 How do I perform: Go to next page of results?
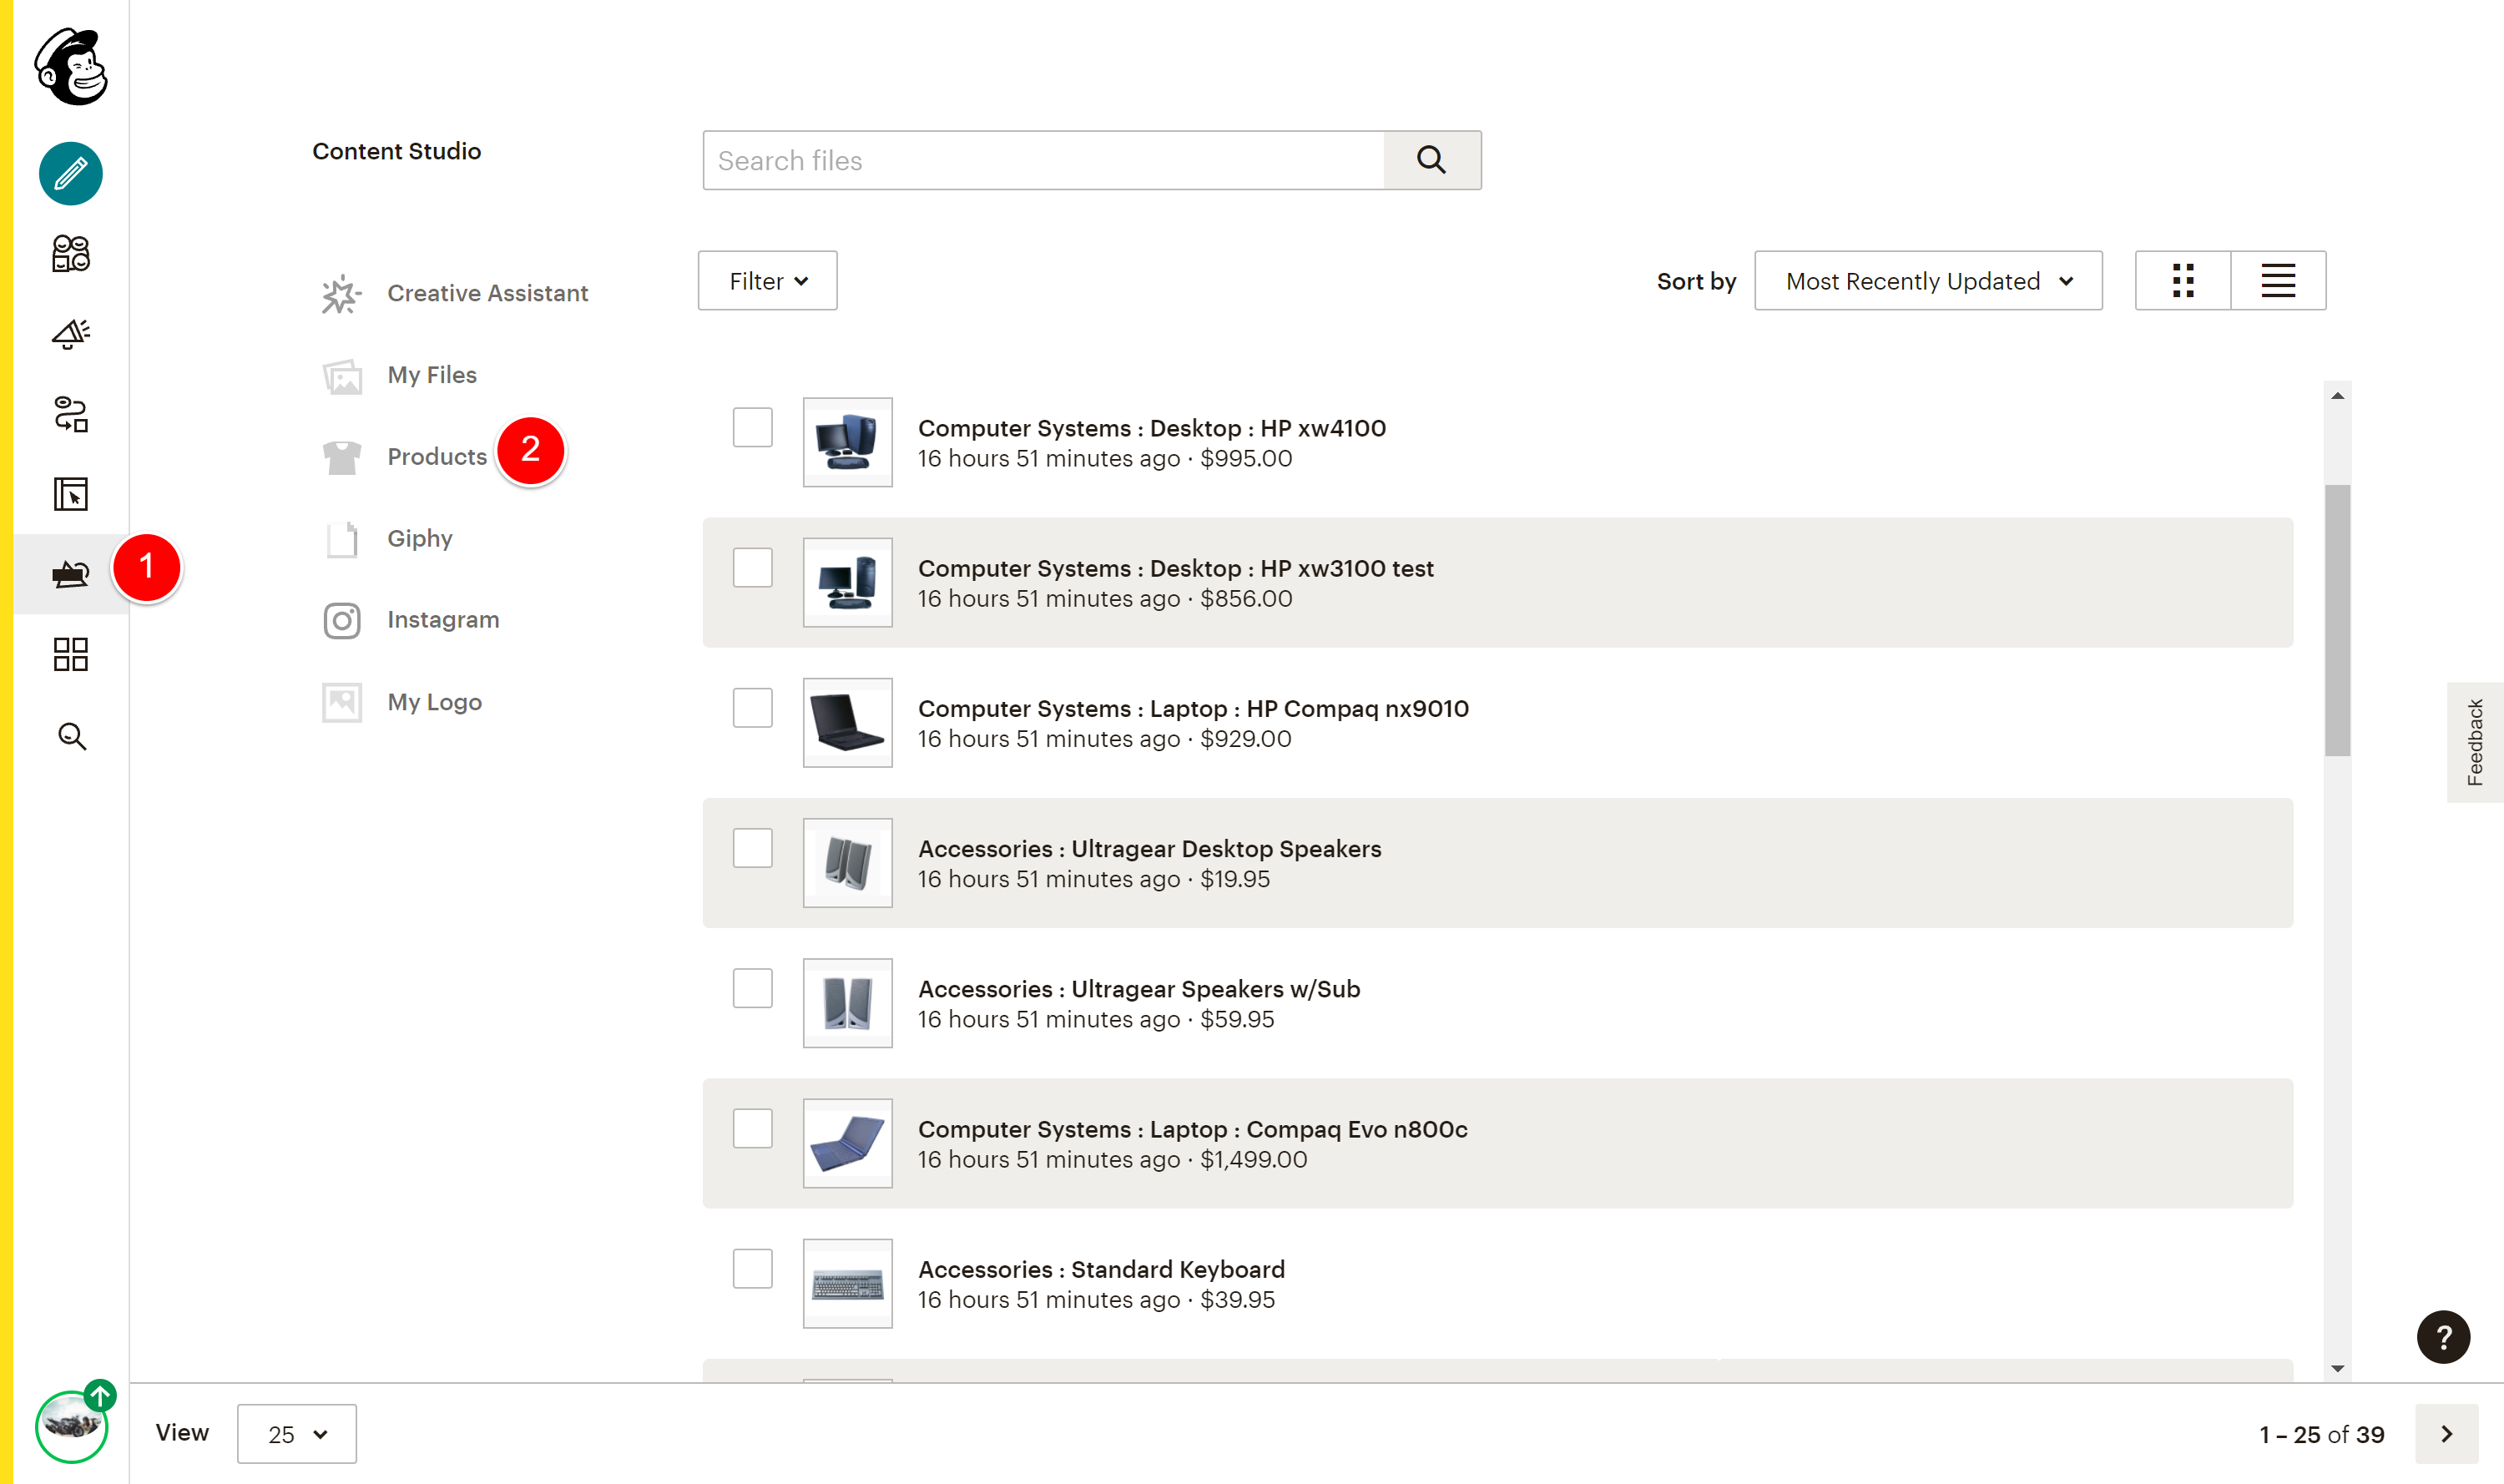click(2446, 1434)
